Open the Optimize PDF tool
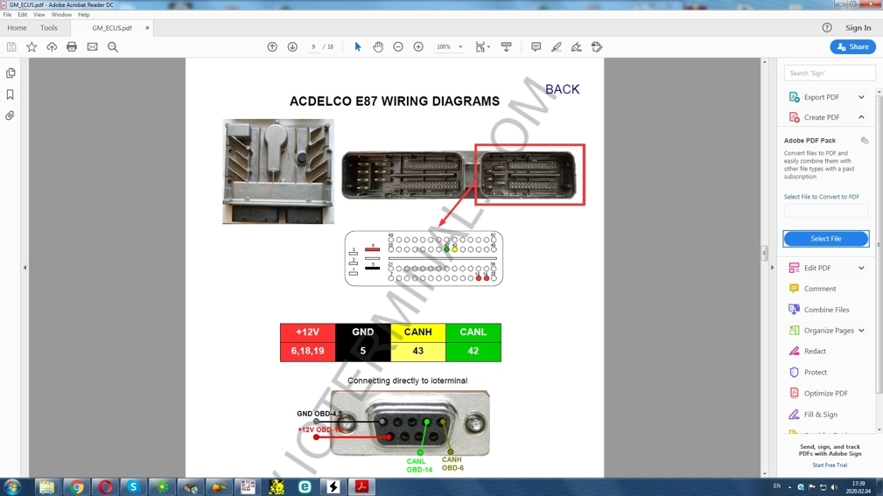 825,393
